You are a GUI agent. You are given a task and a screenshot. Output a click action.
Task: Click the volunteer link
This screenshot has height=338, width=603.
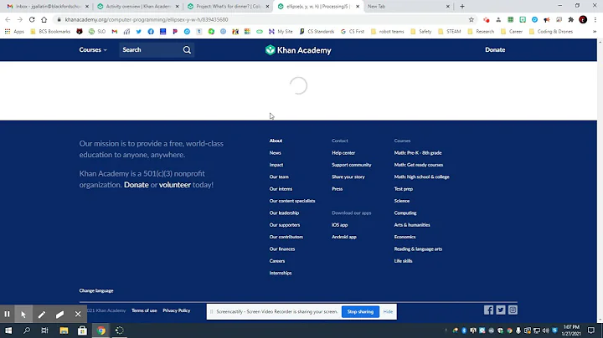[175, 185]
